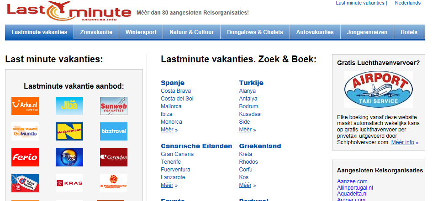Open the Canarische Eilanden heading link
Screen dimensions: 443x201
coord(196,146)
